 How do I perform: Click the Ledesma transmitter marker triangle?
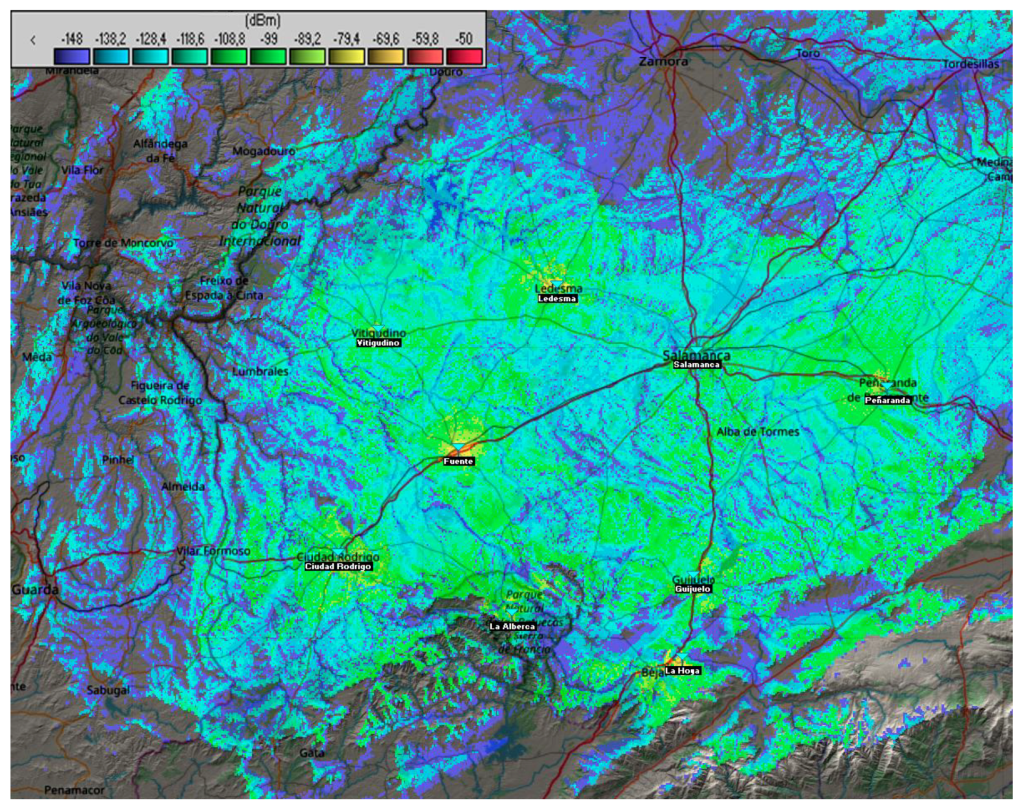556,283
